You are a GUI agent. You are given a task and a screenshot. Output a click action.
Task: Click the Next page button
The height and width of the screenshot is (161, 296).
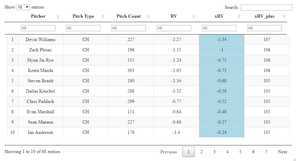coord(282,152)
